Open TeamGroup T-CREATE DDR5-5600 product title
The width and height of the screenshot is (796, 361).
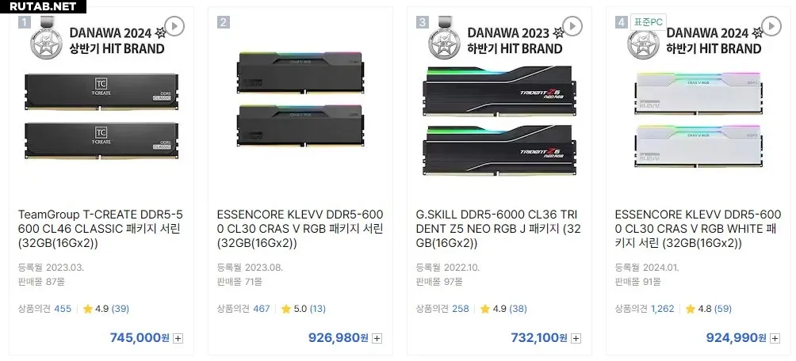pos(100,229)
